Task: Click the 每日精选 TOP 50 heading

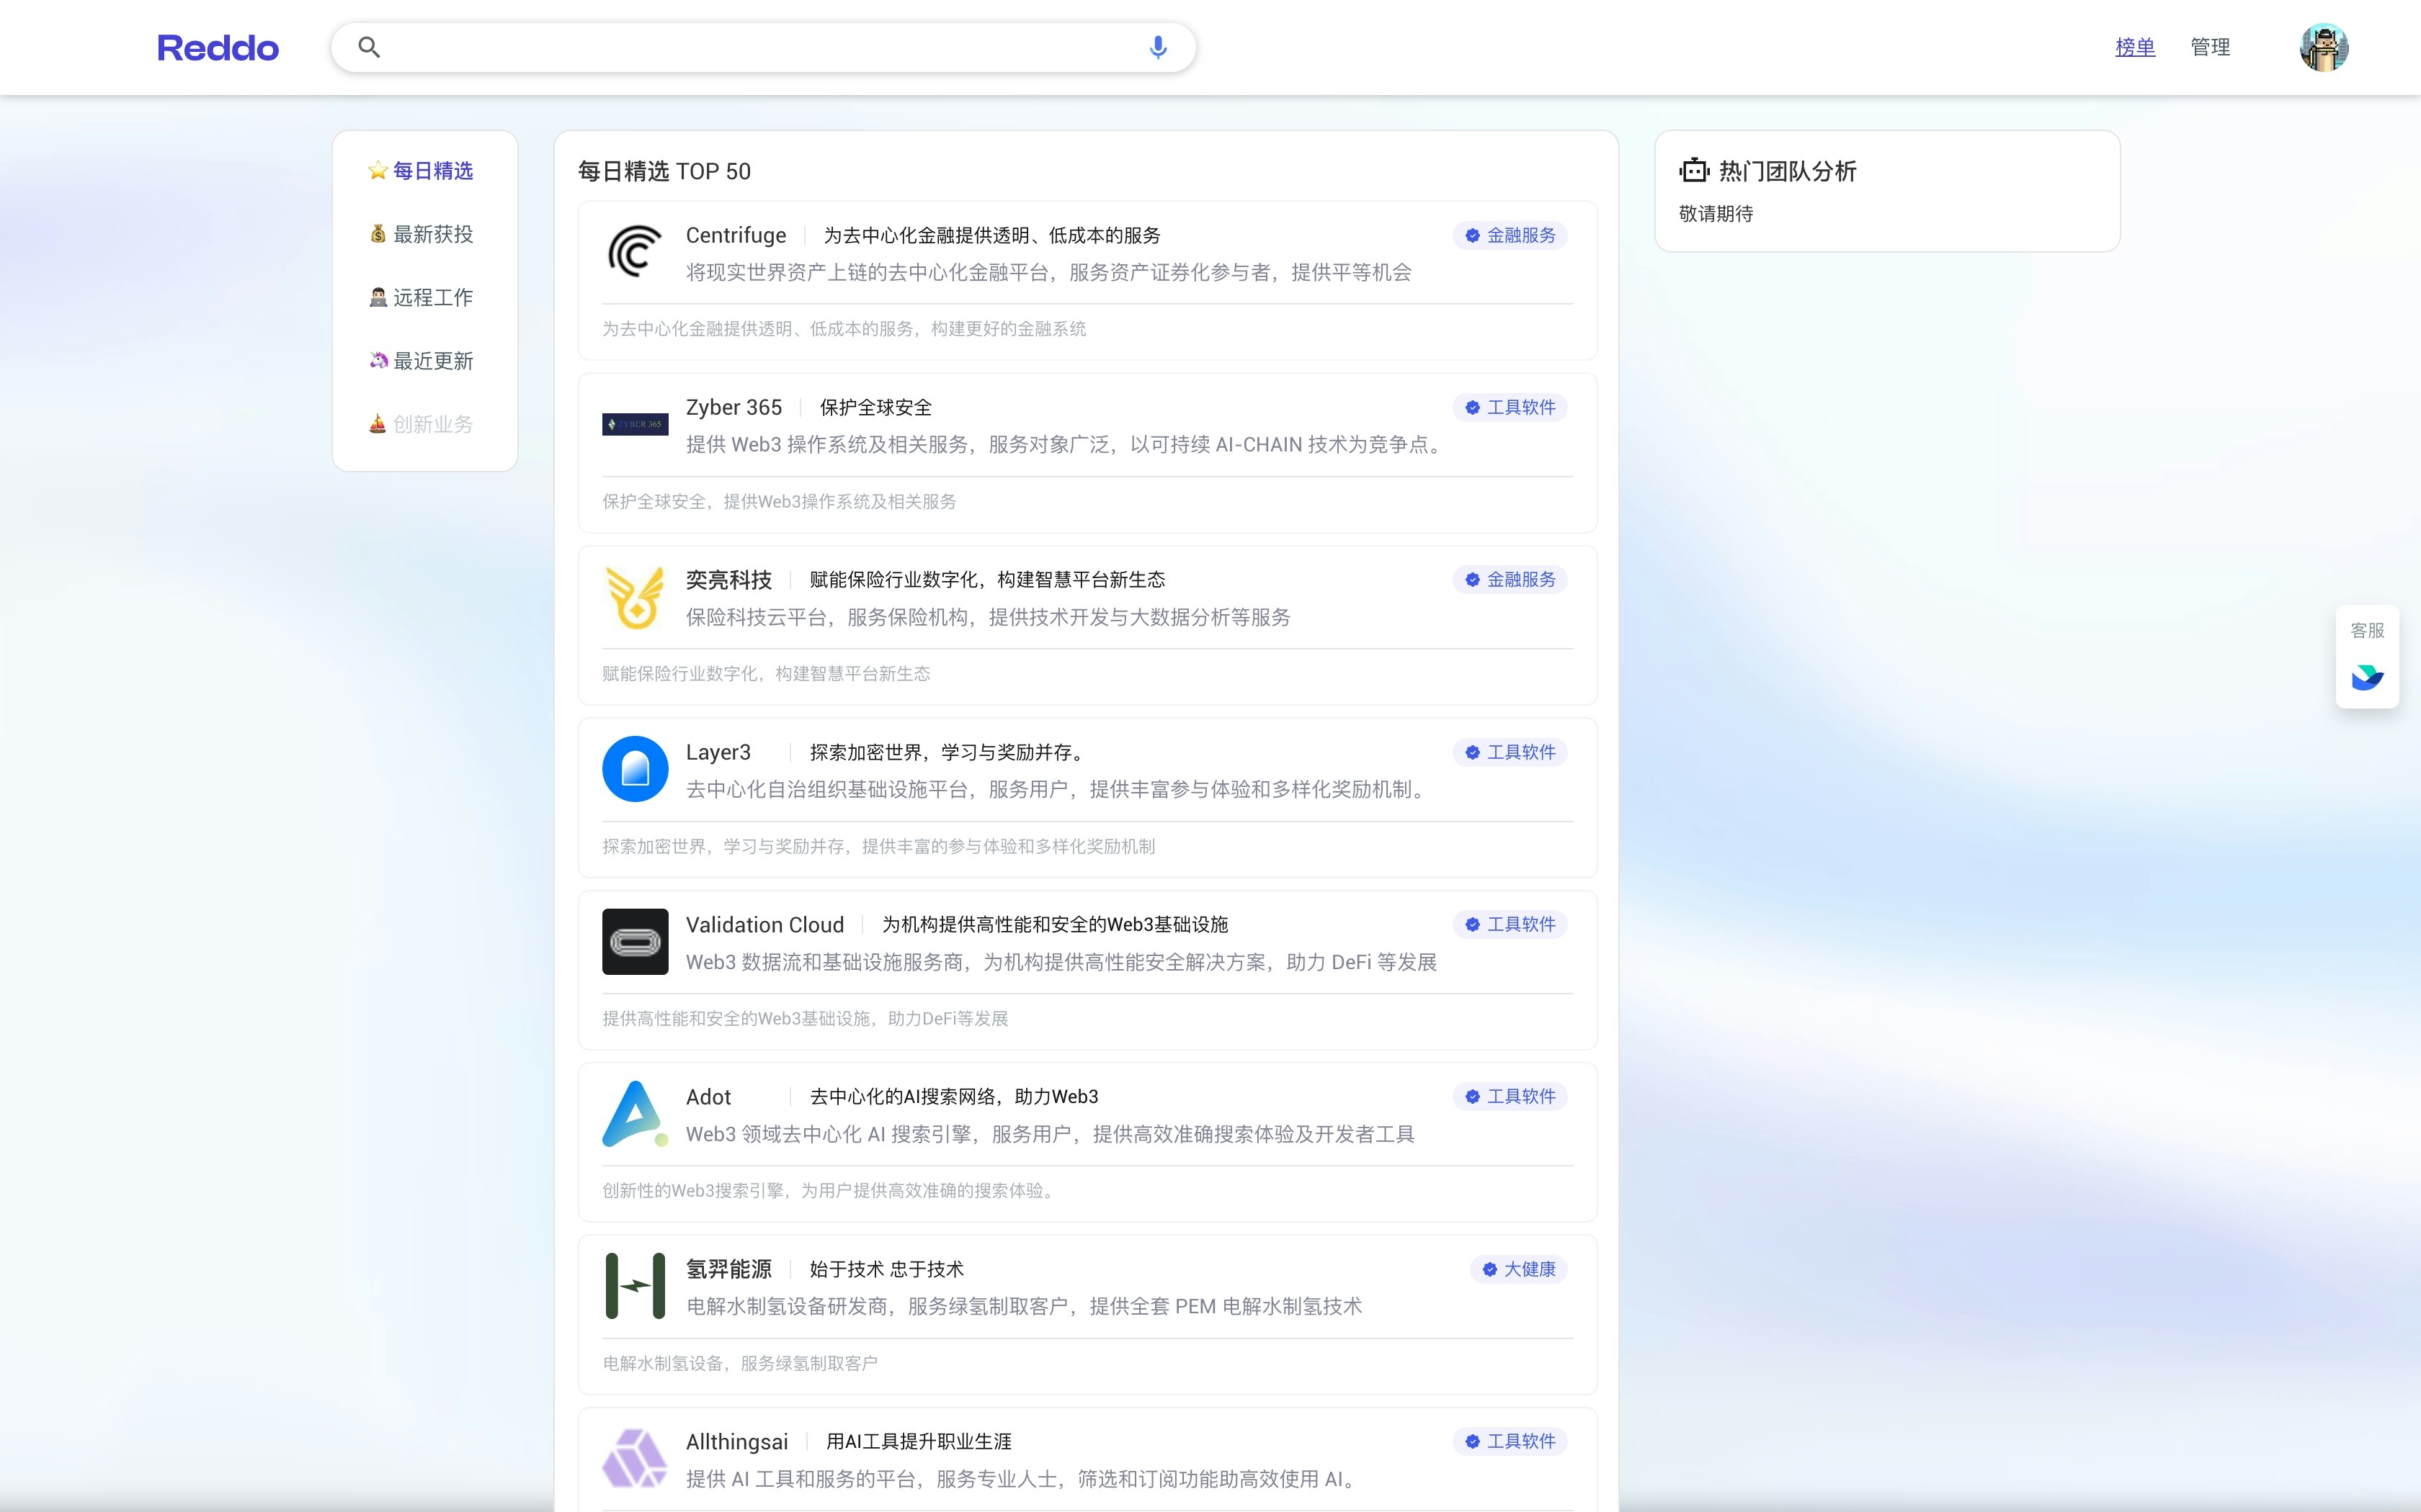Action: (664, 172)
